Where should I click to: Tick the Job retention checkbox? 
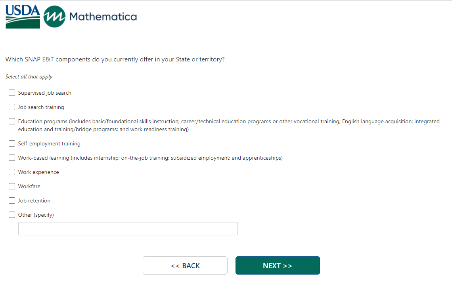tap(12, 201)
